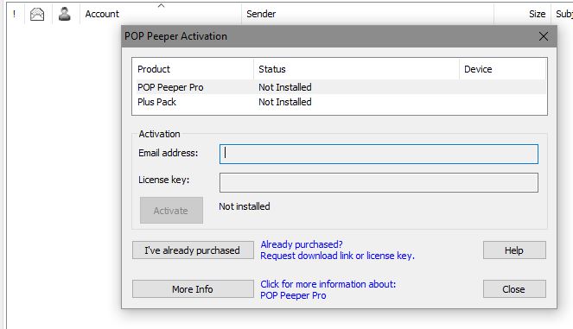The width and height of the screenshot is (573, 329).
Task: Click into the License key field
Action: (379, 182)
